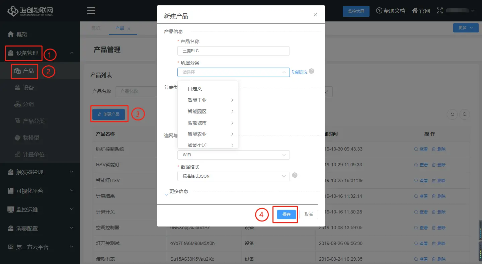
Task: Toggle fullscreen expand icon in header
Action: point(439,11)
